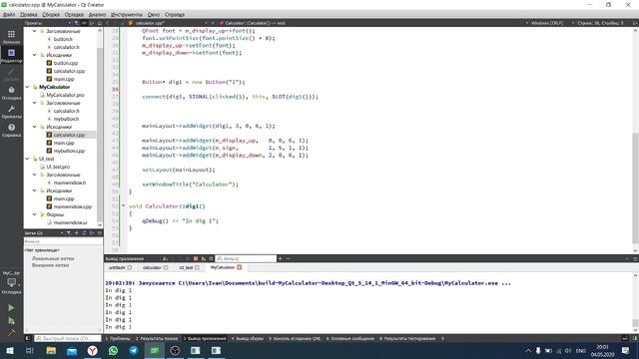The width and height of the screenshot is (639, 359).
Task: Click the editor vertical scrollbar thumb
Action: click(x=635, y=187)
